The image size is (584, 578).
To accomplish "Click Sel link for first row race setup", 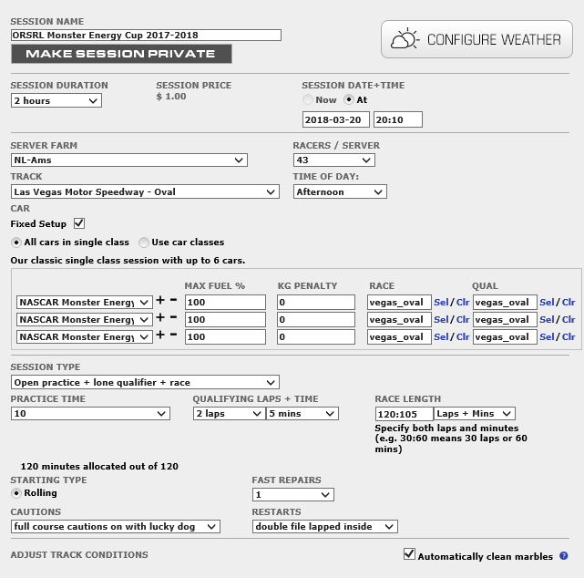I will (x=441, y=303).
